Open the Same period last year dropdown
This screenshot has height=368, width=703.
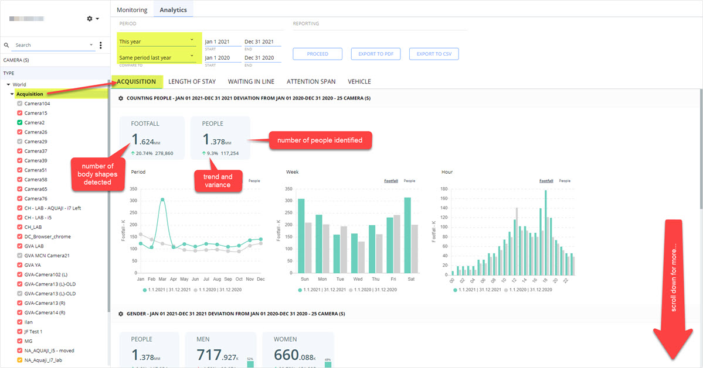pyautogui.click(x=157, y=57)
